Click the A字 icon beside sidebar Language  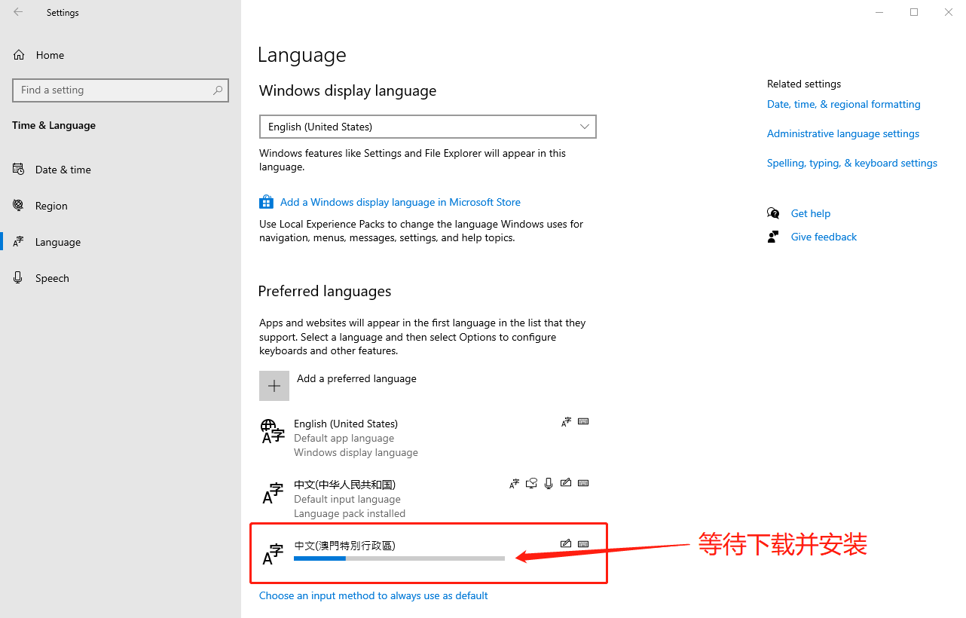[x=19, y=242]
